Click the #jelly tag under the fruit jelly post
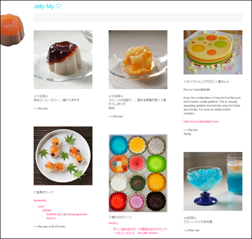252x239 pixels. point(112,108)
